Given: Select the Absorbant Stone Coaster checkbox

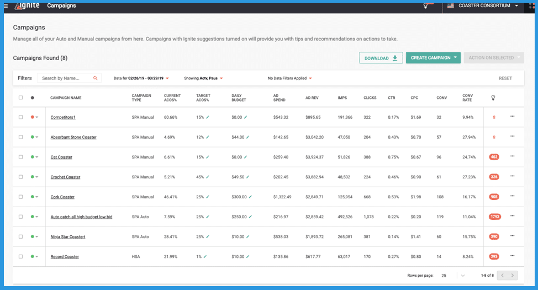Looking at the screenshot, I should pyautogui.click(x=20, y=137).
